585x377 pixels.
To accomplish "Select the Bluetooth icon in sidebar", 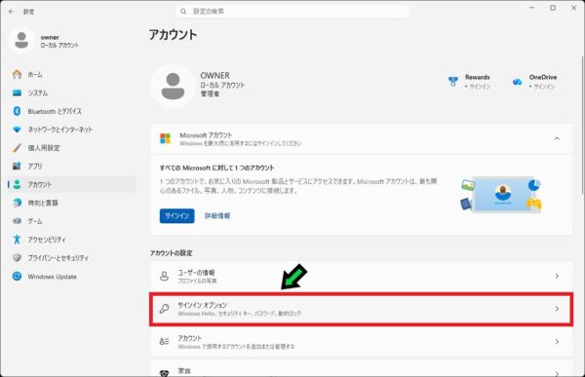I will coord(17,111).
